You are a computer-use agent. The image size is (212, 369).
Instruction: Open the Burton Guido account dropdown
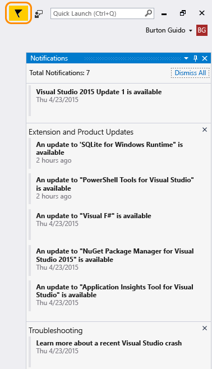[169, 30]
